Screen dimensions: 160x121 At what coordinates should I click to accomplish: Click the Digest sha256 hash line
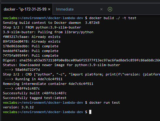point(81,60)
